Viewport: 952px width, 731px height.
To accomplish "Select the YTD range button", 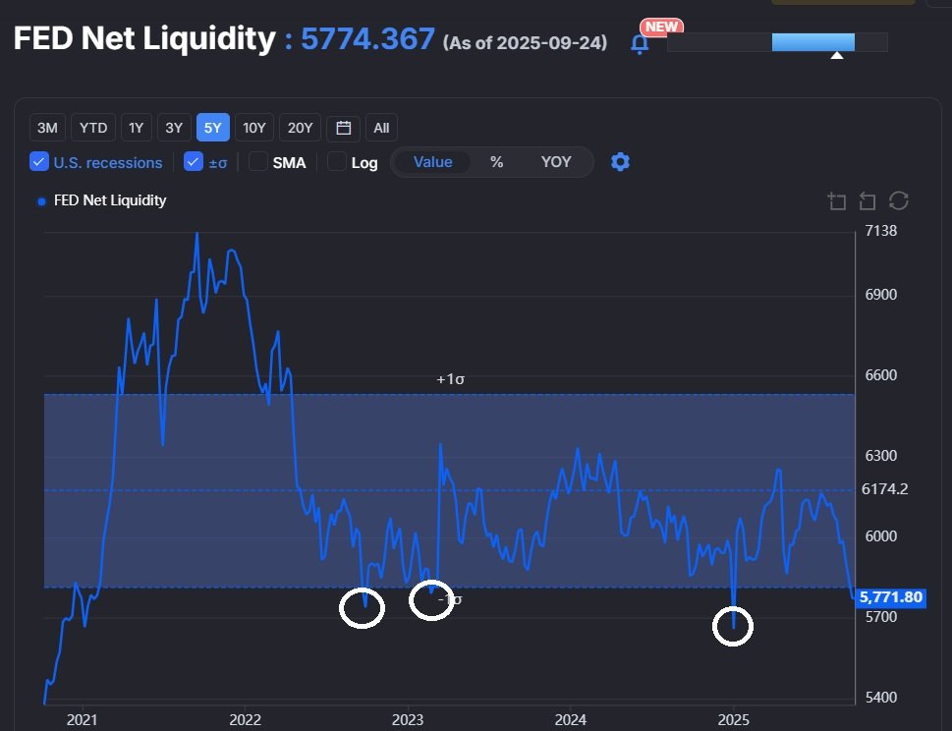I will click(x=92, y=127).
